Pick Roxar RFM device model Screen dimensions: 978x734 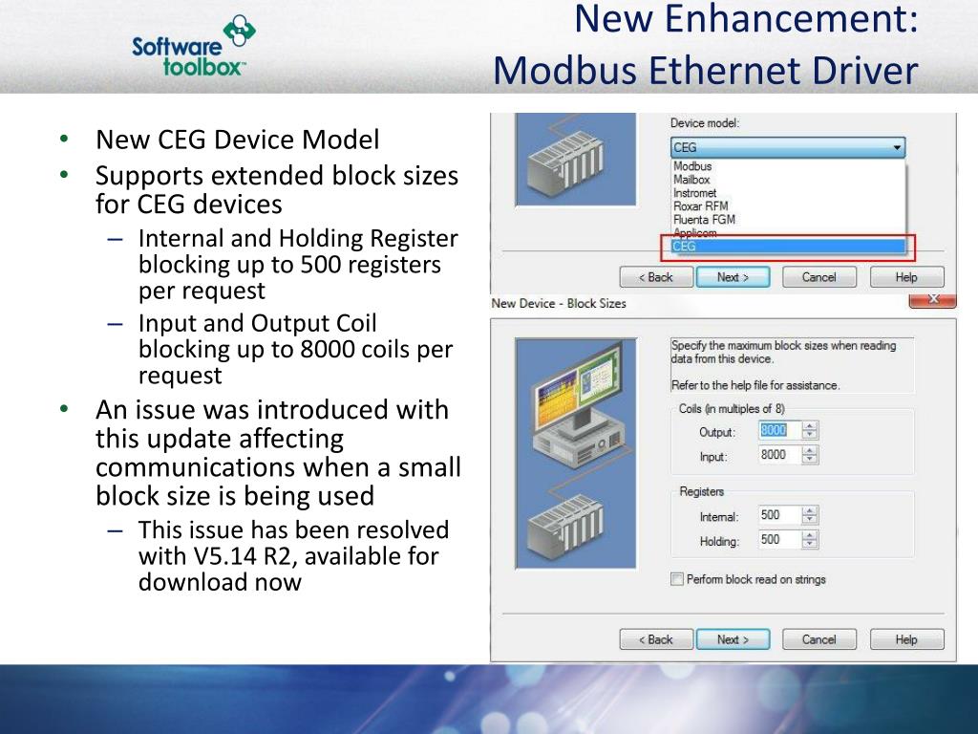[x=700, y=206]
